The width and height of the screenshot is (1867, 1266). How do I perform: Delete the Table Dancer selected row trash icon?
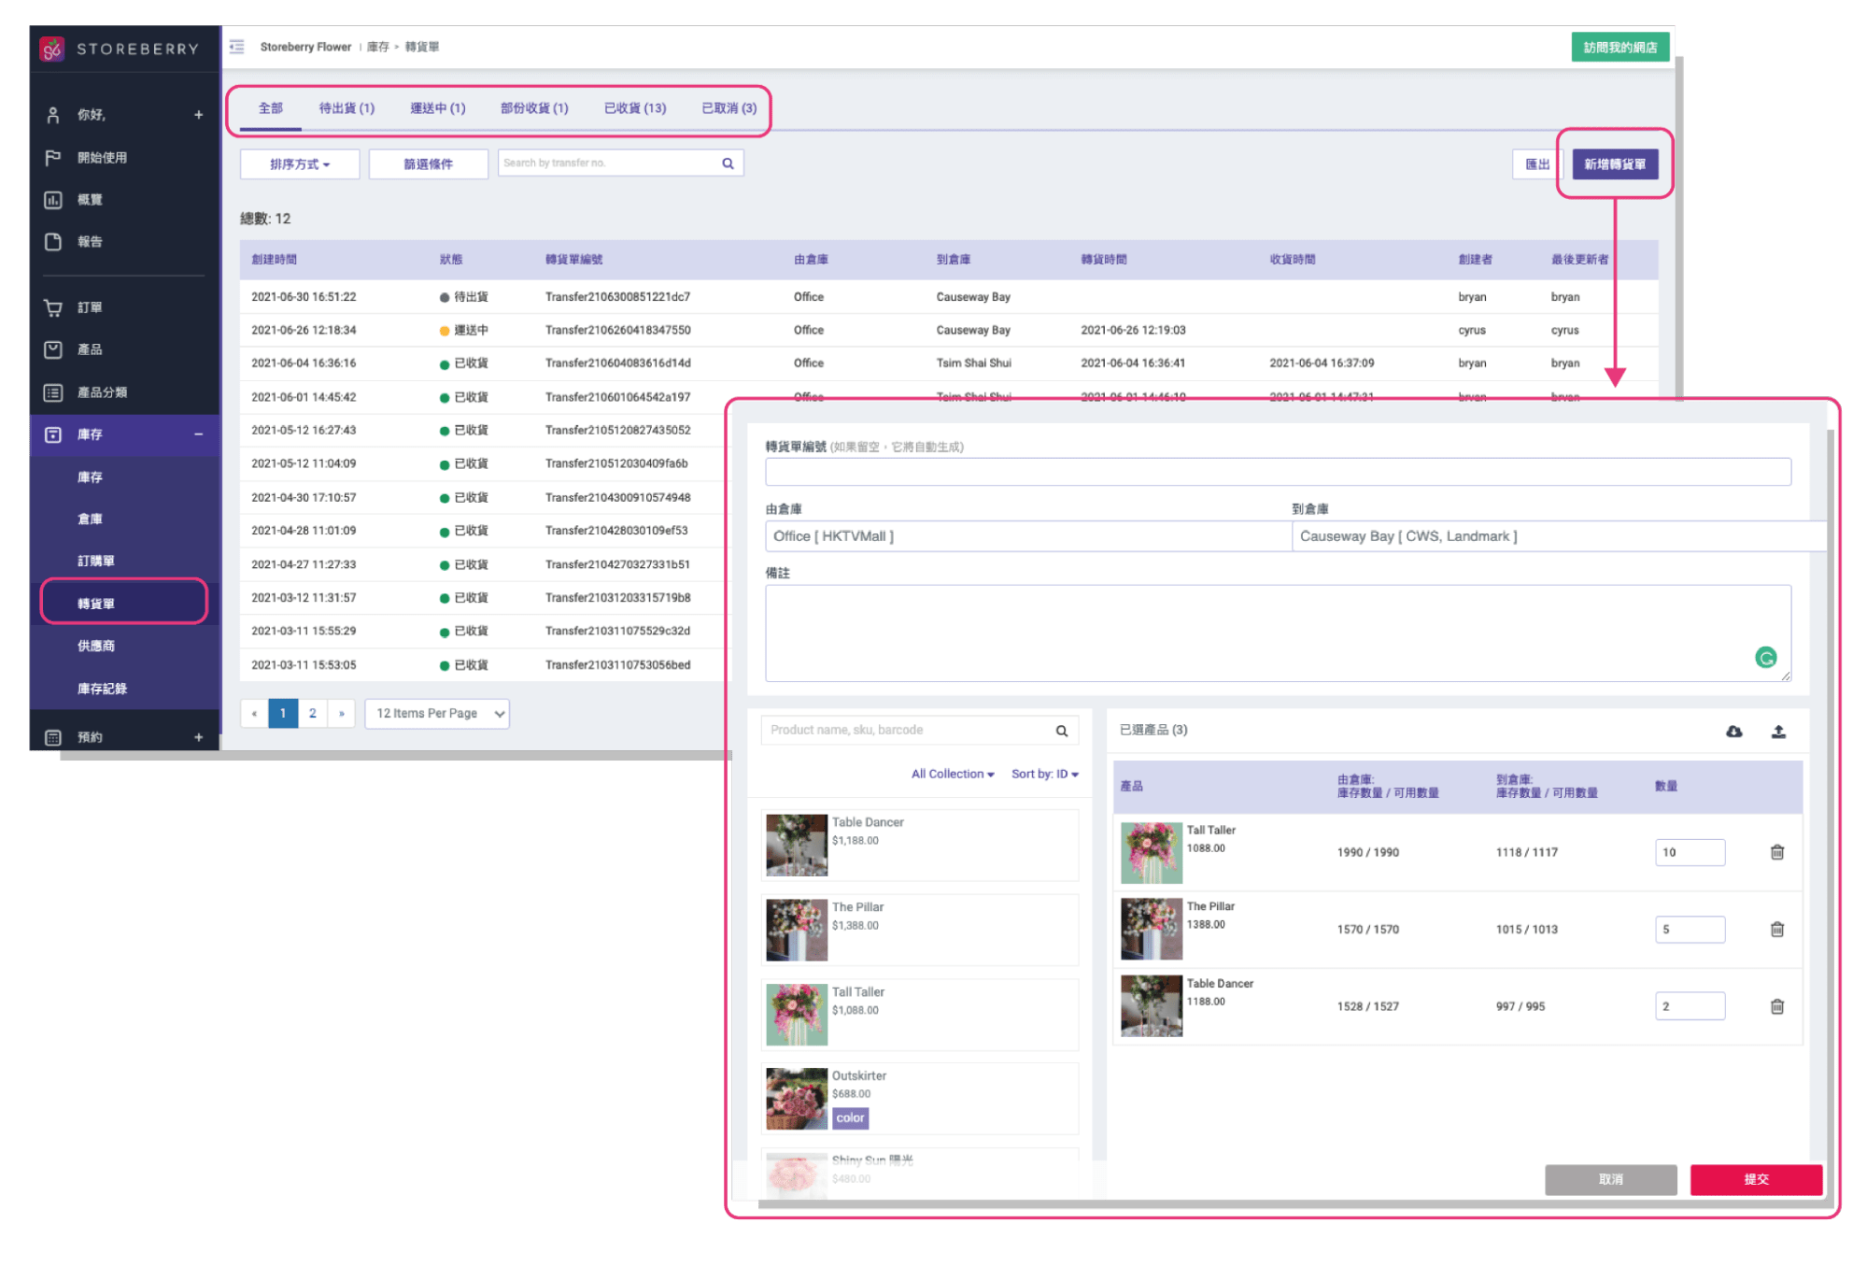tap(1776, 1006)
